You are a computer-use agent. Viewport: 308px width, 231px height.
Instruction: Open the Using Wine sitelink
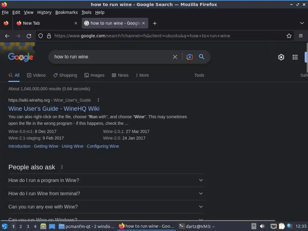click(72, 146)
